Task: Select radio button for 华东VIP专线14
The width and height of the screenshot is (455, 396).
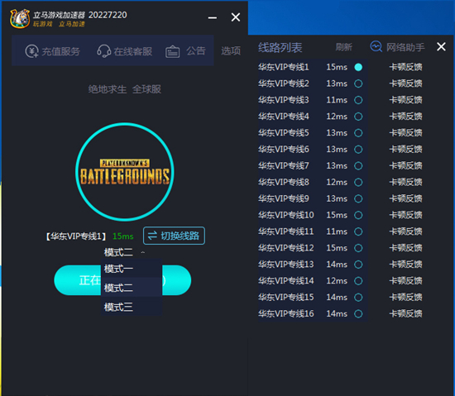Action: click(358, 281)
